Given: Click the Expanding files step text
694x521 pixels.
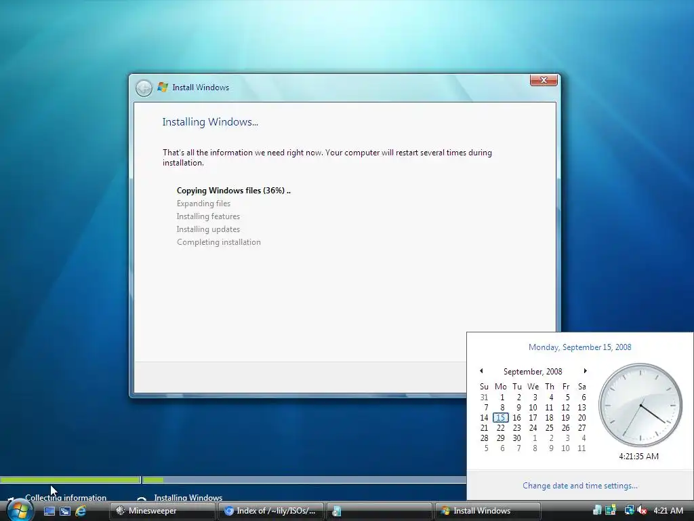Looking at the screenshot, I should [x=203, y=204].
